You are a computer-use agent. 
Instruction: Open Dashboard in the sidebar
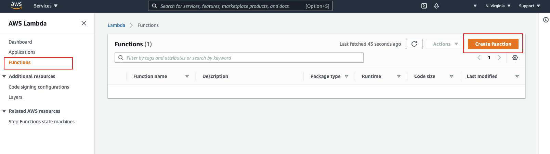pyautogui.click(x=20, y=42)
